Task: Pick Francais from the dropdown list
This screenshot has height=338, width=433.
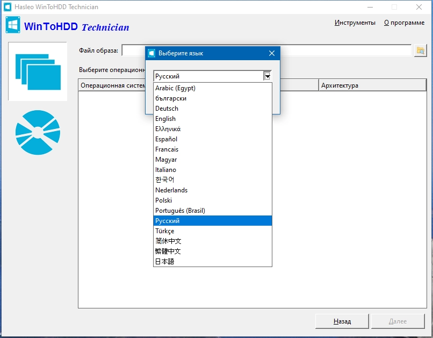Action: point(213,149)
